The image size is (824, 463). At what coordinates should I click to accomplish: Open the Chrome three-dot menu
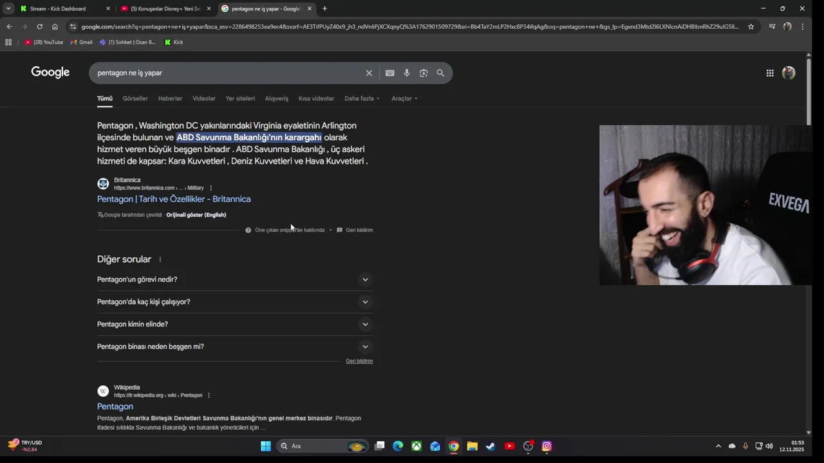click(x=802, y=26)
